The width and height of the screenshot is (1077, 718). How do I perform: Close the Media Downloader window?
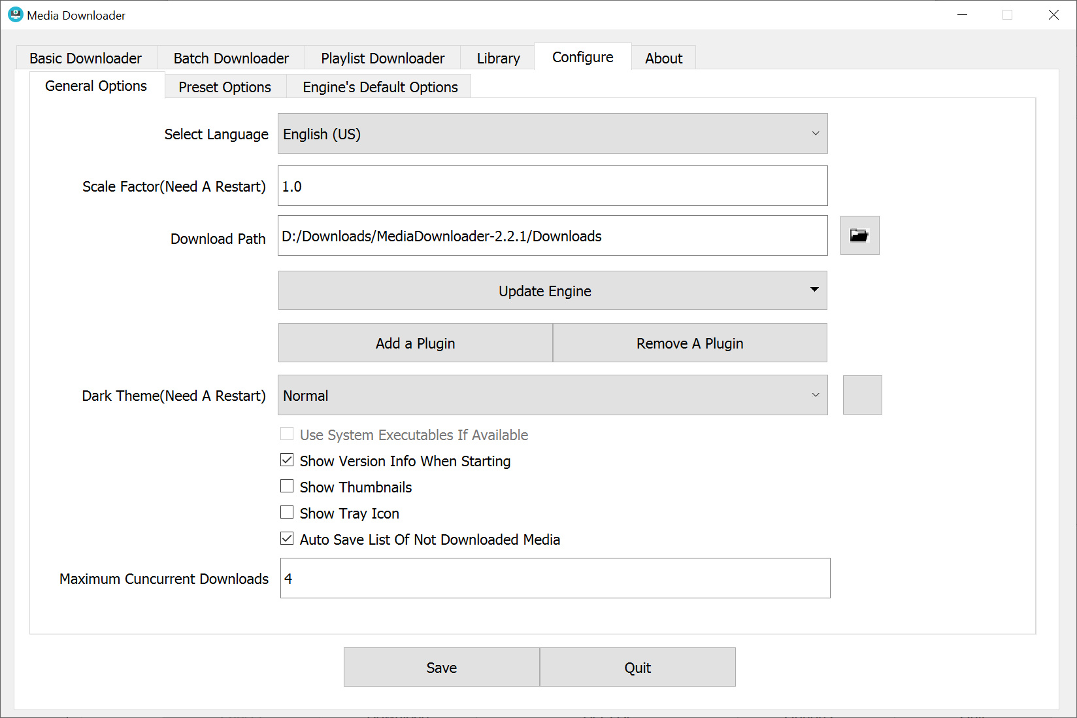(1053, 14)
